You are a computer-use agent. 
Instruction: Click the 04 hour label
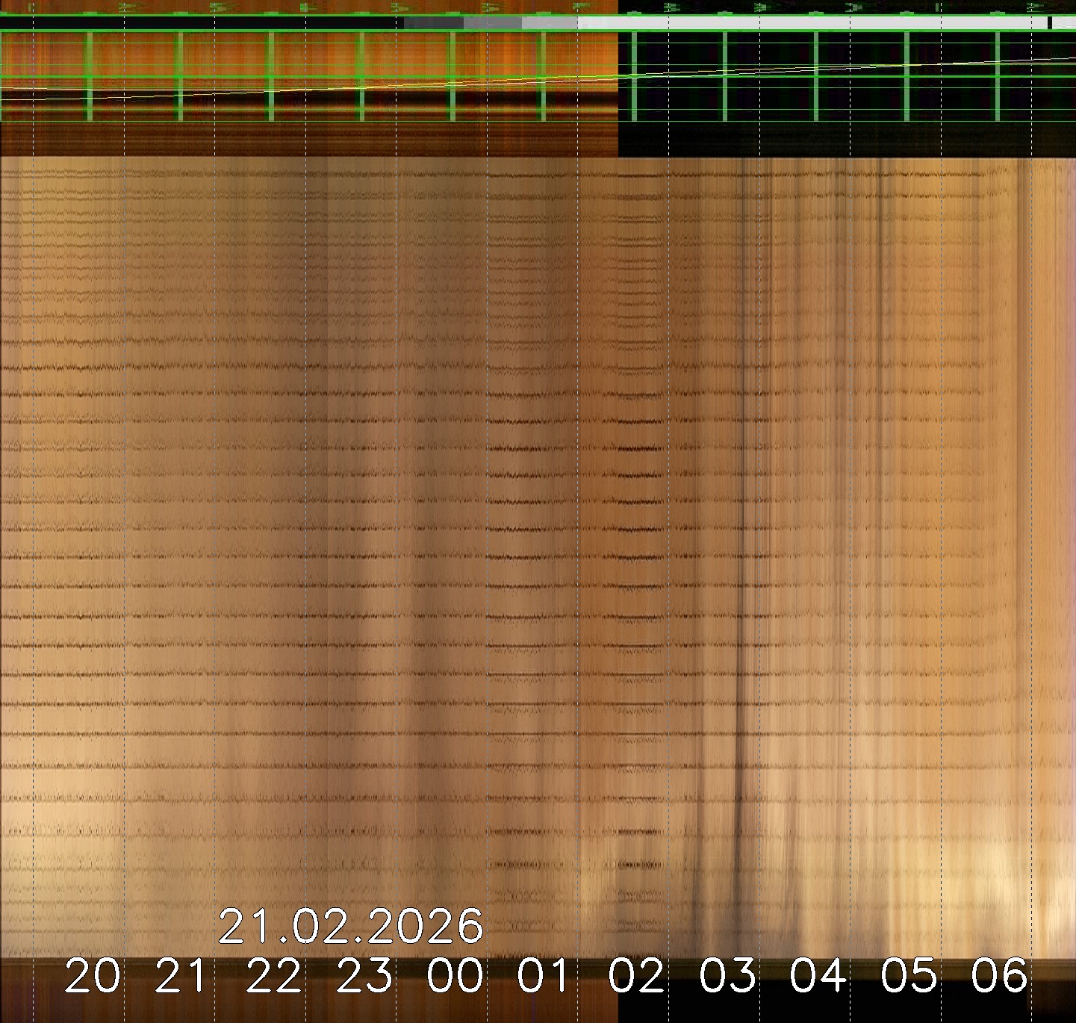click(818, 976)
